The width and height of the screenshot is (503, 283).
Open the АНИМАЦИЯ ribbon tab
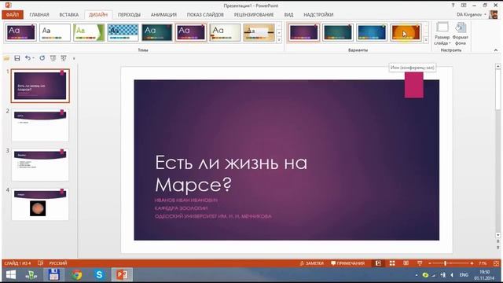pos(163,15)
